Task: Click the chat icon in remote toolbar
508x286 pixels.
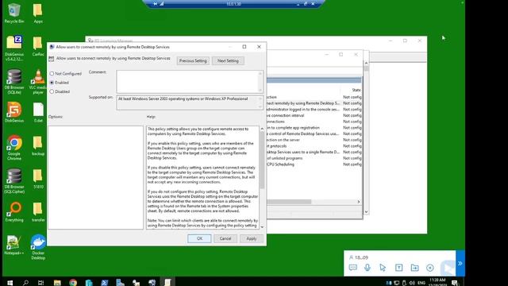Action: tap(352, 268)
